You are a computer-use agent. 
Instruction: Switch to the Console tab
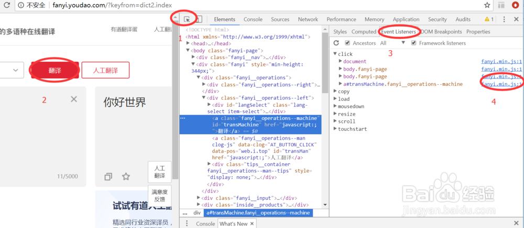pyautogui.click(x=253, y=19)
